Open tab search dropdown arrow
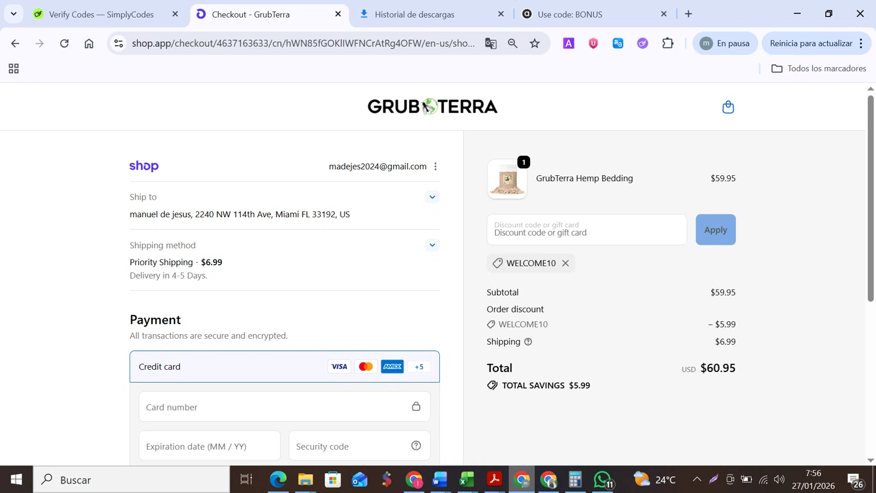 pos(13,14)
